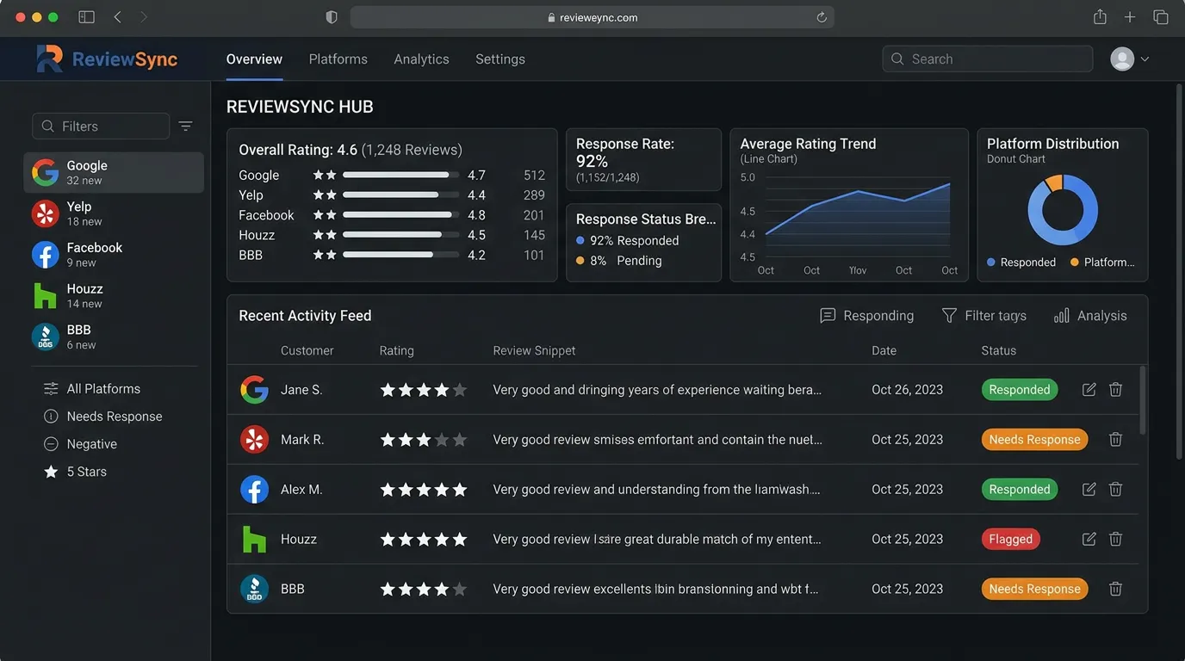This screenshot has height=661, width=1185.
Task: Click the Yelp rating bar
Action: point(400,195)
